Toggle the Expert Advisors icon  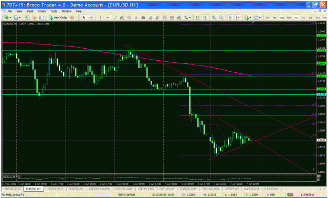click(72, 18)
